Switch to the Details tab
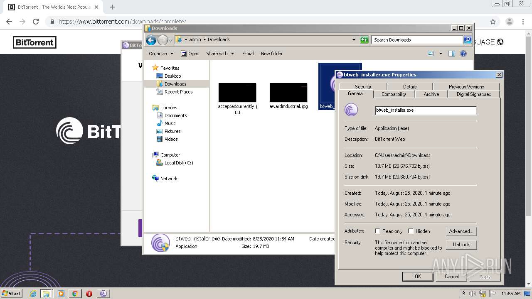532x299 pixels. point(410,86)
